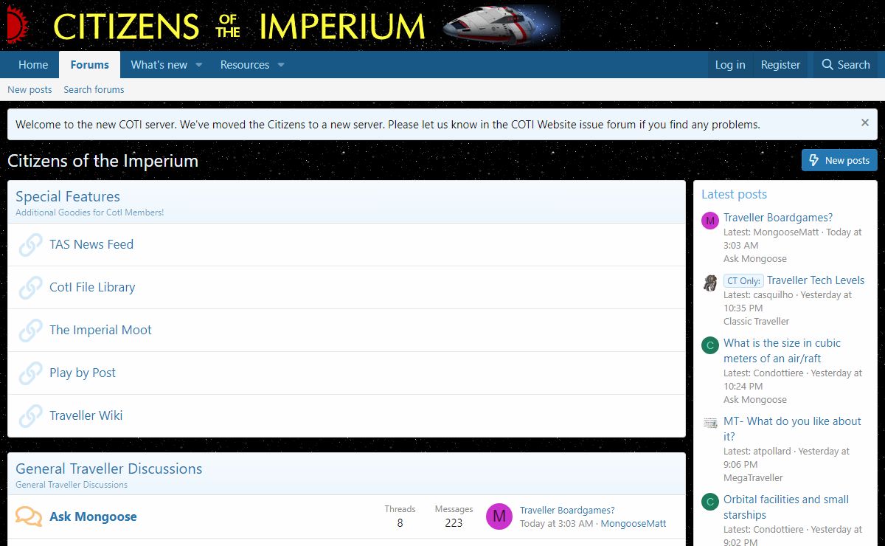Click Ask Mongoose under air/raft sidebar post
Screen dimensions: 885x546
[755, 399]
